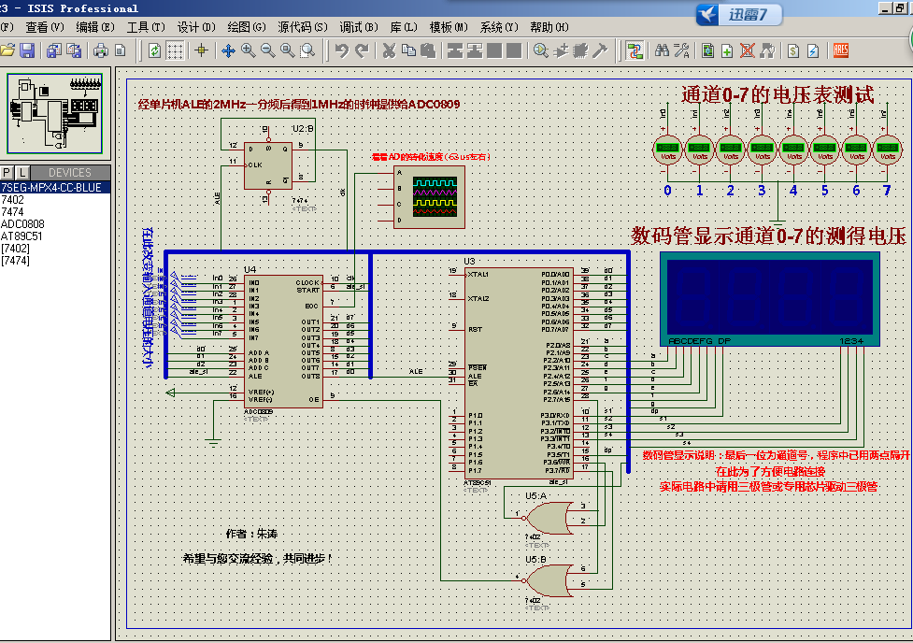The width and height of the screenshot is (913, 643).
Task: Select 7402 in device list
Action: 55,200
